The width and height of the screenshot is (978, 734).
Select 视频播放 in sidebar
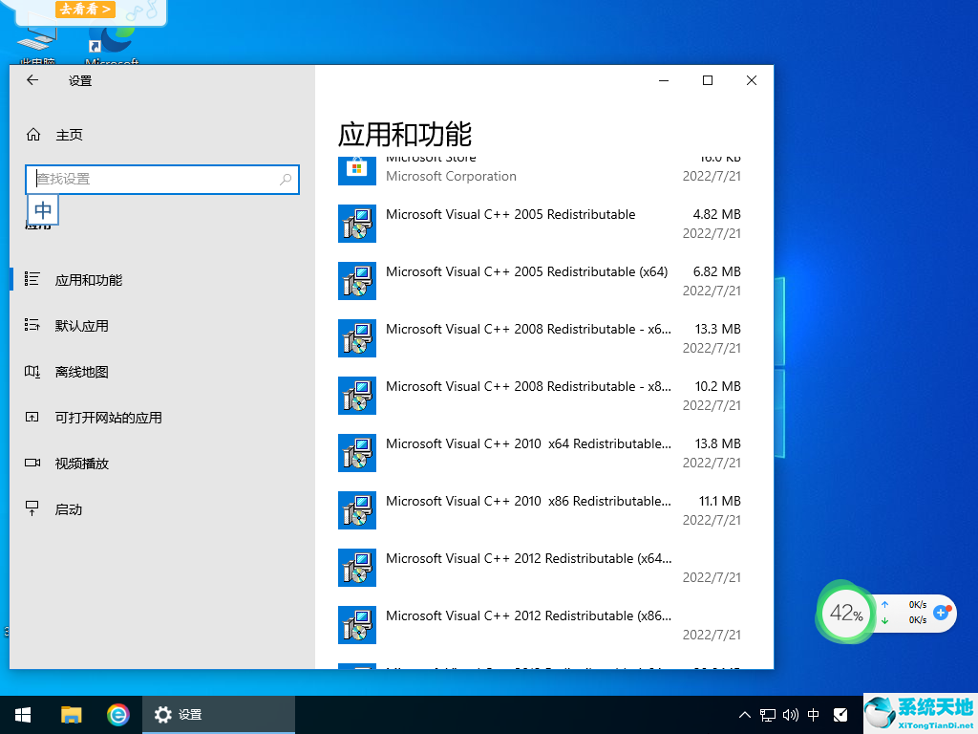82,464
